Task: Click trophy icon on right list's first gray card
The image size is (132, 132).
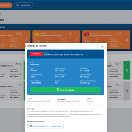Action: pos(117,64)
